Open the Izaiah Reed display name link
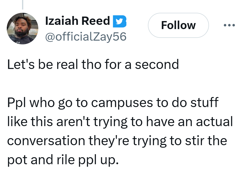Image resolution: width=243 pixels, height=175 pixels. click(77, 21)
